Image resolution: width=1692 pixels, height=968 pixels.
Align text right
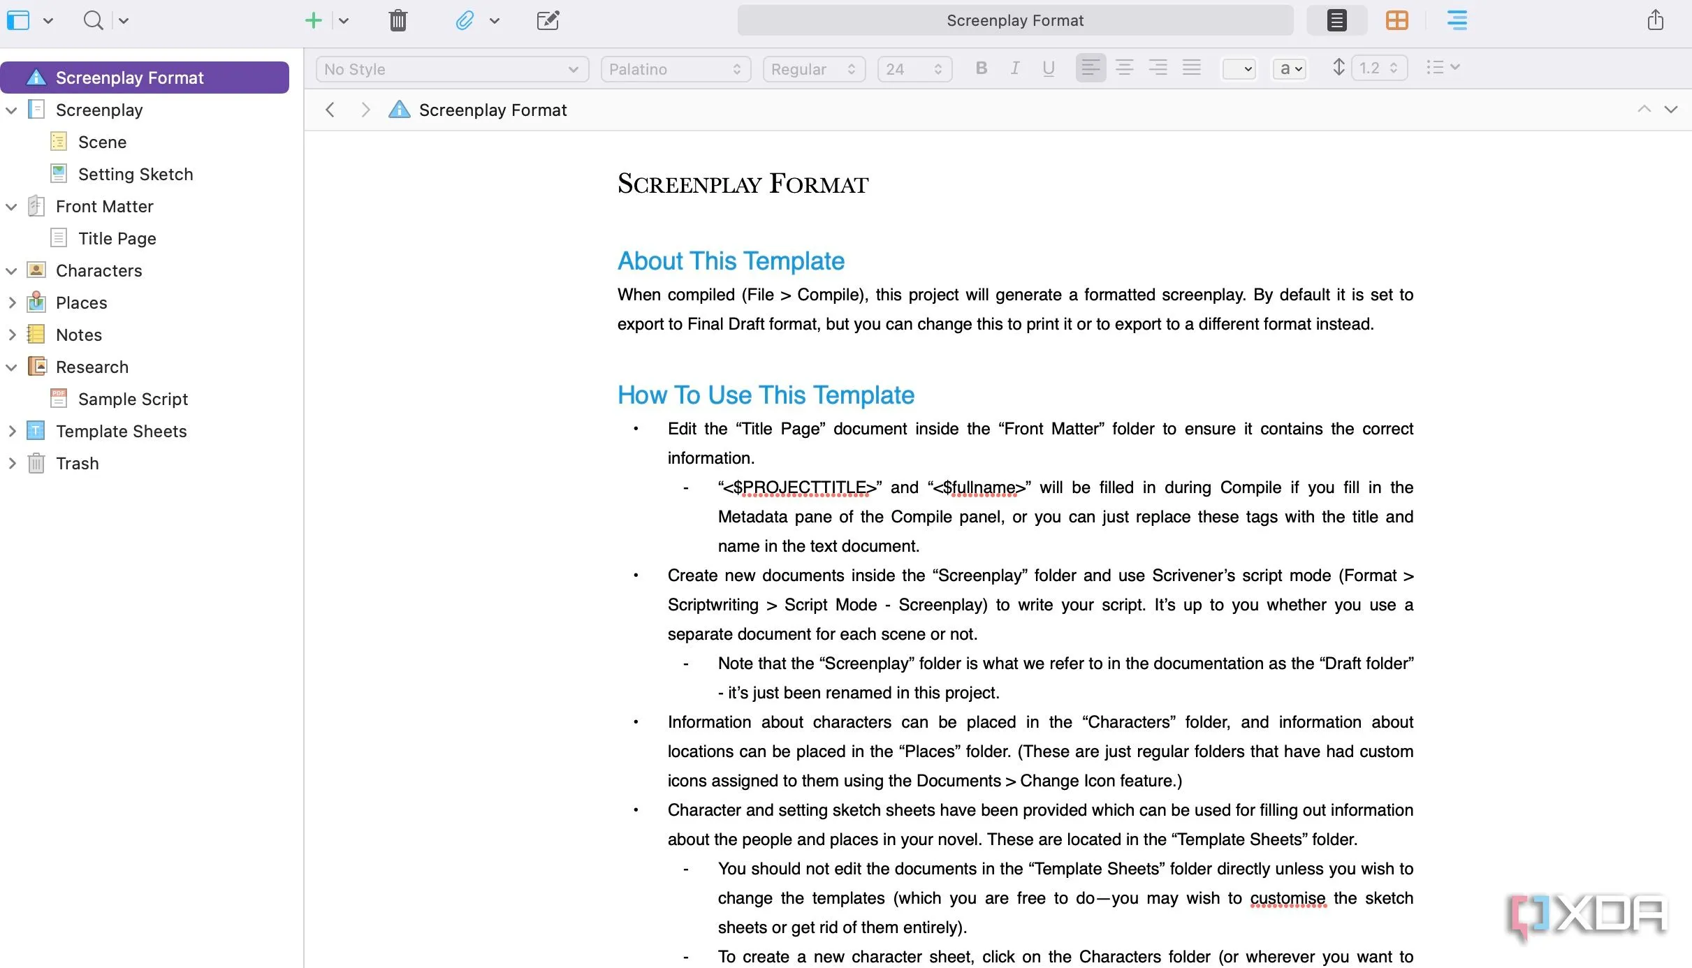(1158, 68)
